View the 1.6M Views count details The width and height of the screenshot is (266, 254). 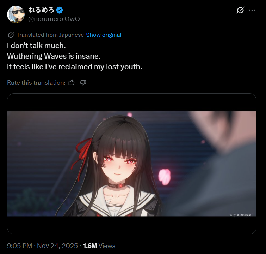pos(99,246)
